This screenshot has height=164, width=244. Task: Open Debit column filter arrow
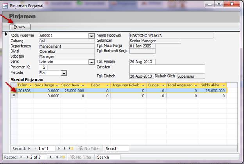(x=108, y=86)
